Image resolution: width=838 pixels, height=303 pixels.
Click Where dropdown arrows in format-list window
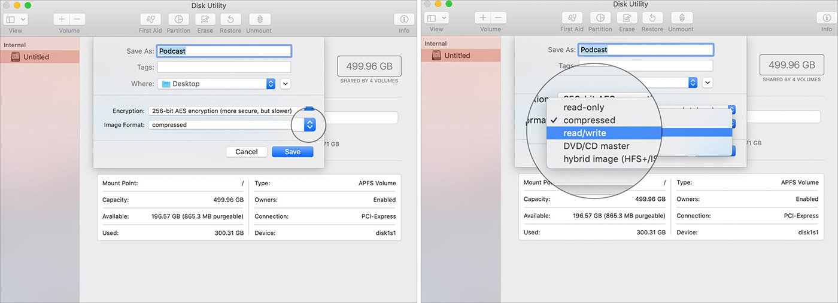(x=693, y=82)
